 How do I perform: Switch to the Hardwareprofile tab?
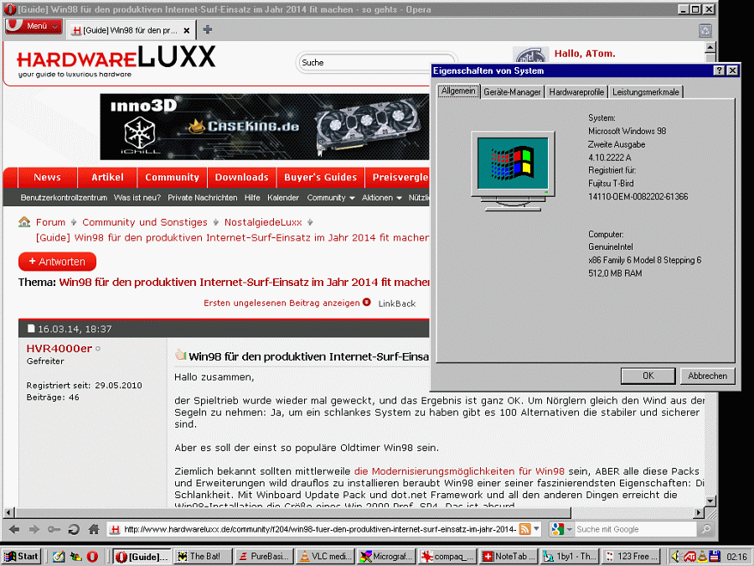point(576,92)
